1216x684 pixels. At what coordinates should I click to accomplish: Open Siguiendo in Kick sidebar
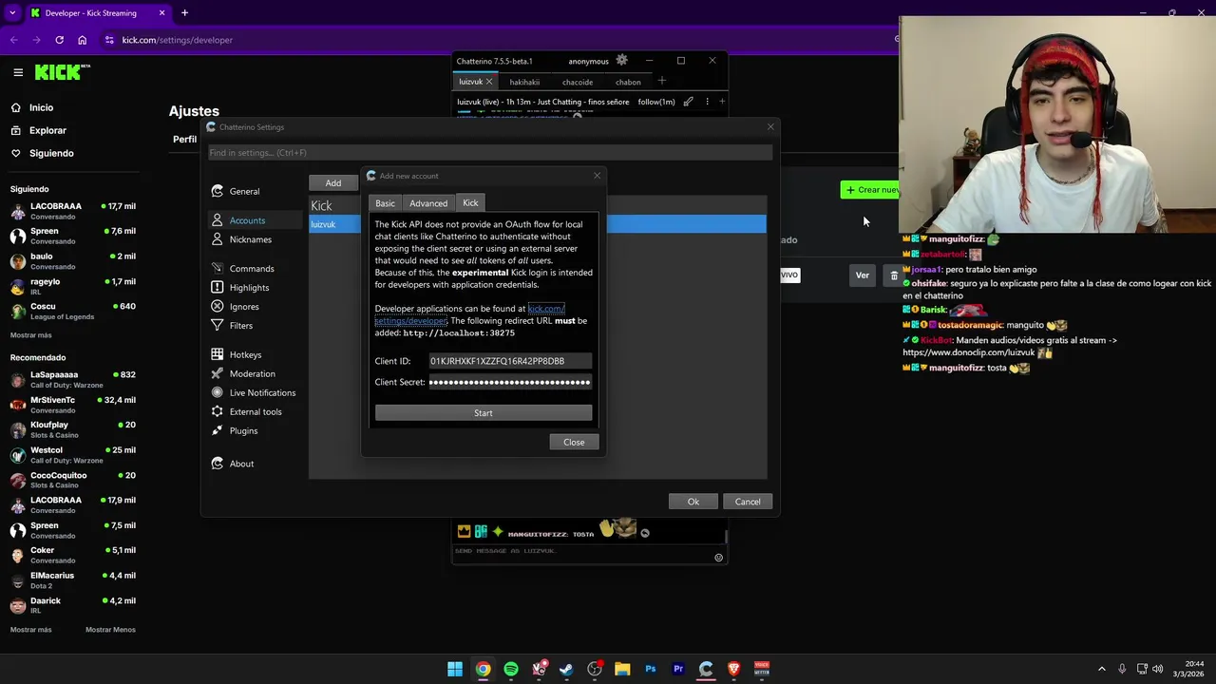(51, 153)
